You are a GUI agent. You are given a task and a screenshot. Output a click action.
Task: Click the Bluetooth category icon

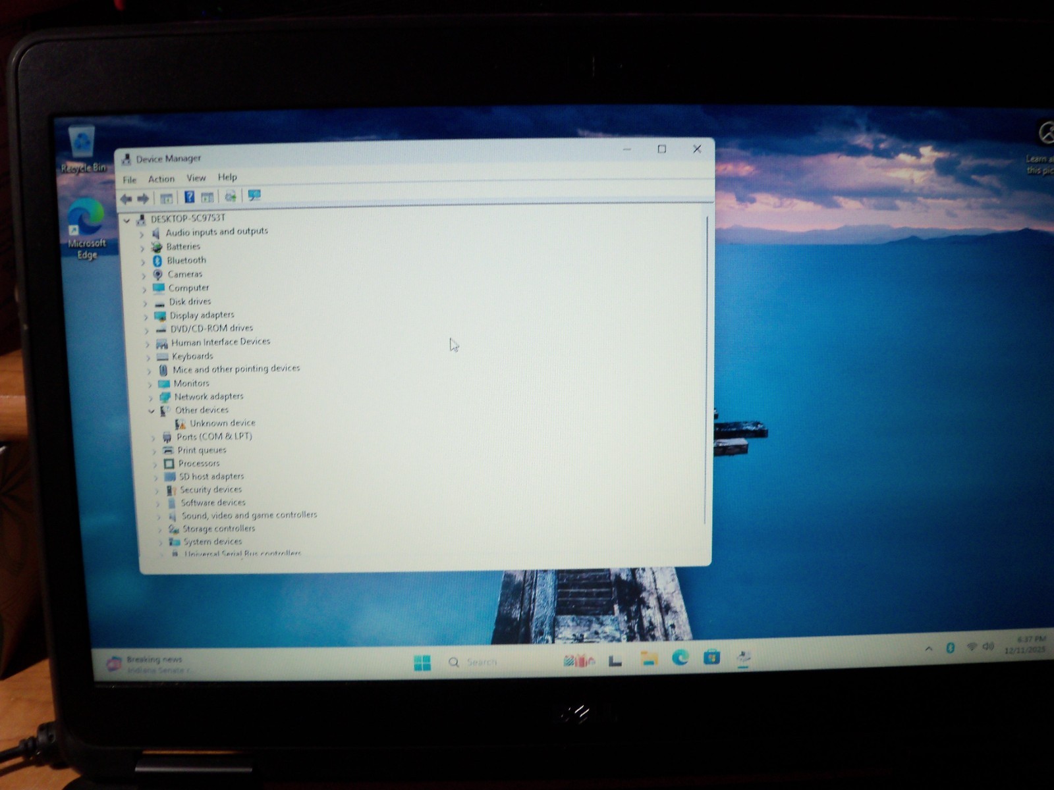click(157, 261)
